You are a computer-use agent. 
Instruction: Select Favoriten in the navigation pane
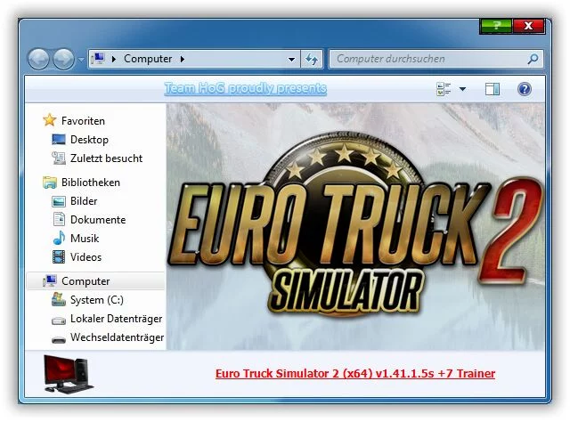point(83,121)
